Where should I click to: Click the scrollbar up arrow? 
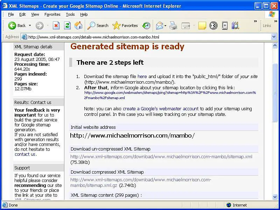point(275,45)
